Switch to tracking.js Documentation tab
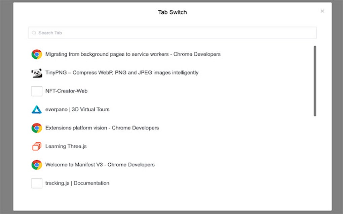The width and height of the screenshot is (343, 214). tap(77, 183)
